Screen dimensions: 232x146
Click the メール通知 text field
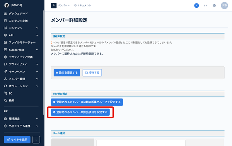pyautogui.click(x=141, y=143)
